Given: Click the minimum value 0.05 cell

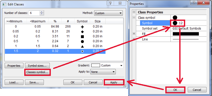Looking at the screenshot, I should [x=16, y=31].
